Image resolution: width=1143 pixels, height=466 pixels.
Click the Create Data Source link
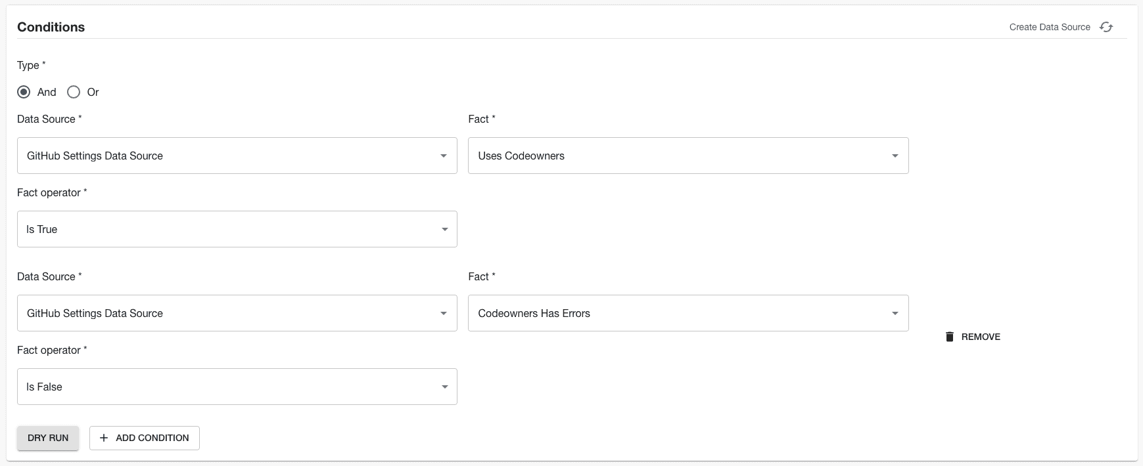pyautogui.click(x=1050, y=27)
